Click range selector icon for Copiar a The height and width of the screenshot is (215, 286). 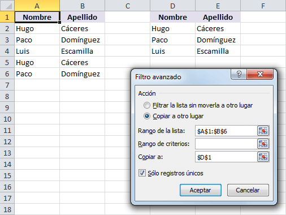tap(263, 157)
